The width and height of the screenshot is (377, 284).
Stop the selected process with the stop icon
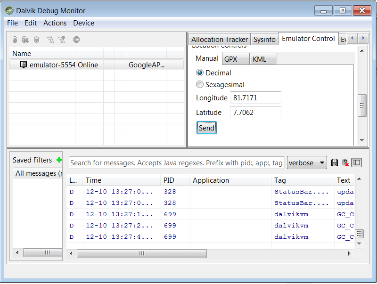click(x=76, y=40)
